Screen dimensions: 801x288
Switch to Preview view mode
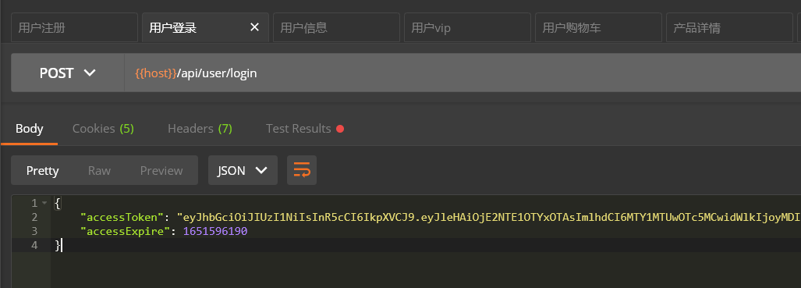(x=161, y=170)
